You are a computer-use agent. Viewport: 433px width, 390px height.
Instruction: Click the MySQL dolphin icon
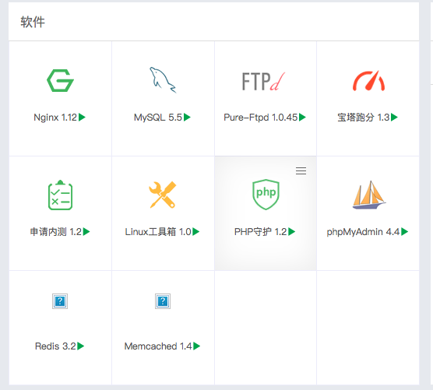(163, 79)
